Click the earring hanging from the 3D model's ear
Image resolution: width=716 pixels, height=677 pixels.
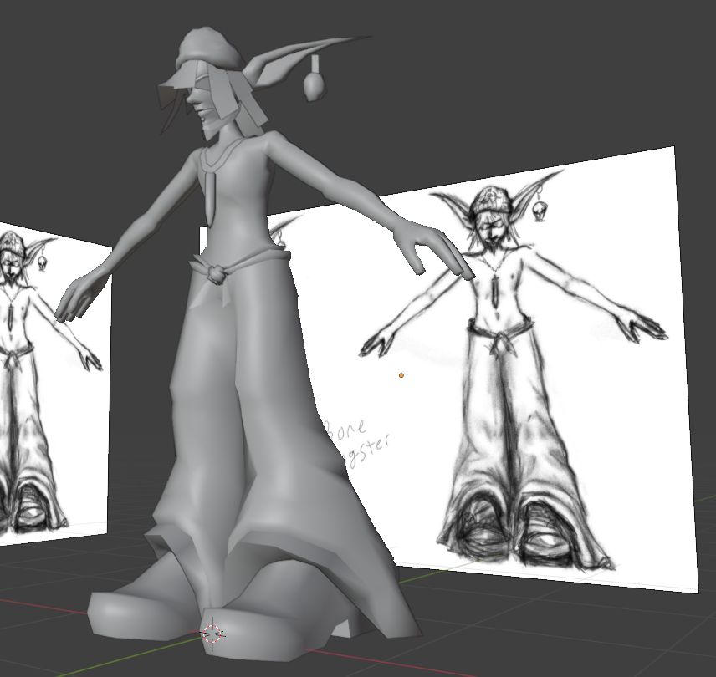tap(315, 79)
